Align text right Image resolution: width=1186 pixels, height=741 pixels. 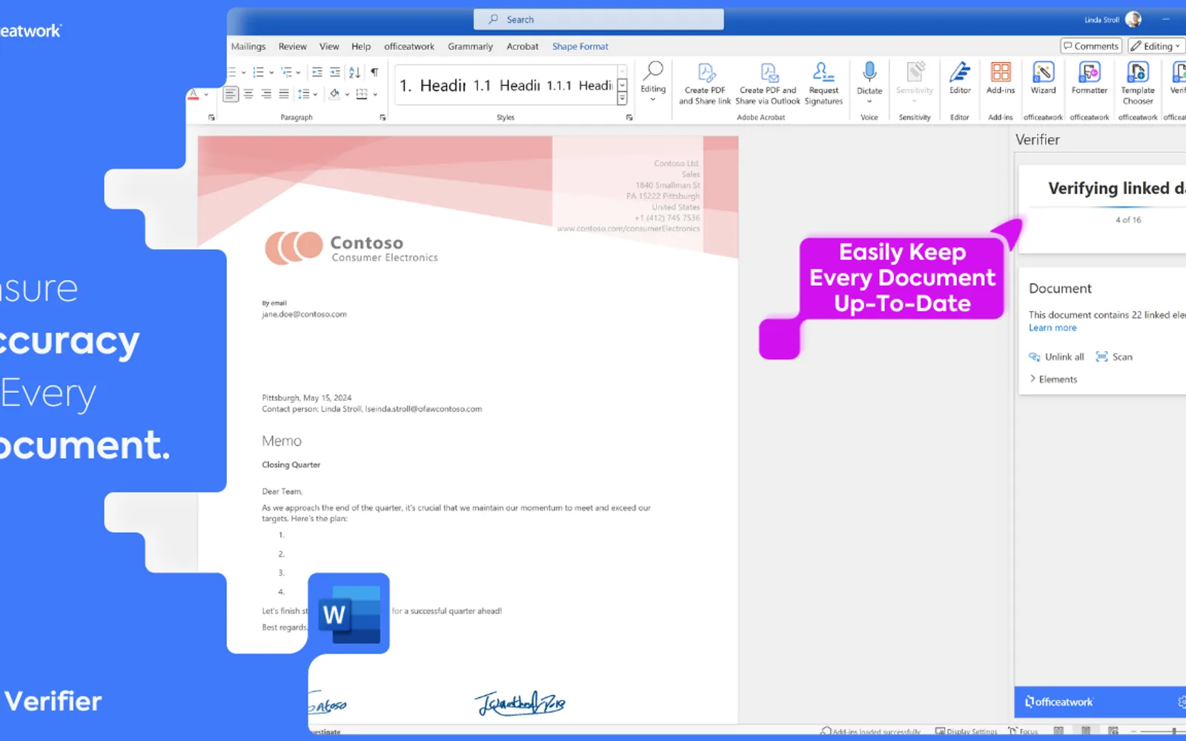[x=266, y=94]
